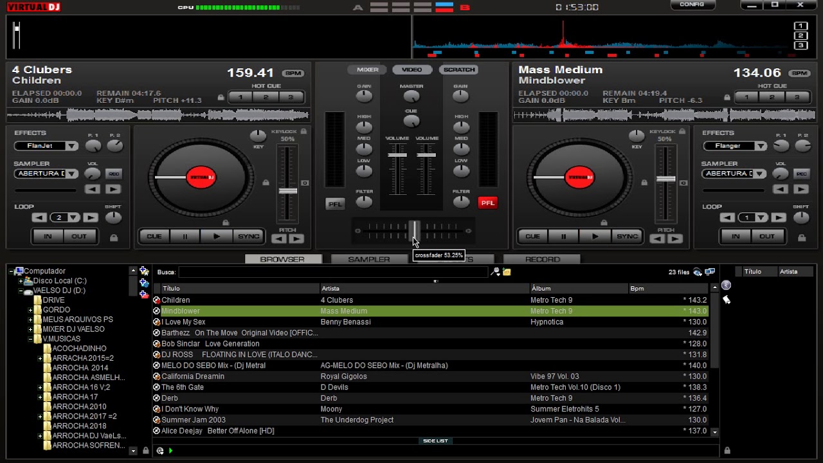
Task: Nudge left deck pitch down arrow
Action: 279,239
